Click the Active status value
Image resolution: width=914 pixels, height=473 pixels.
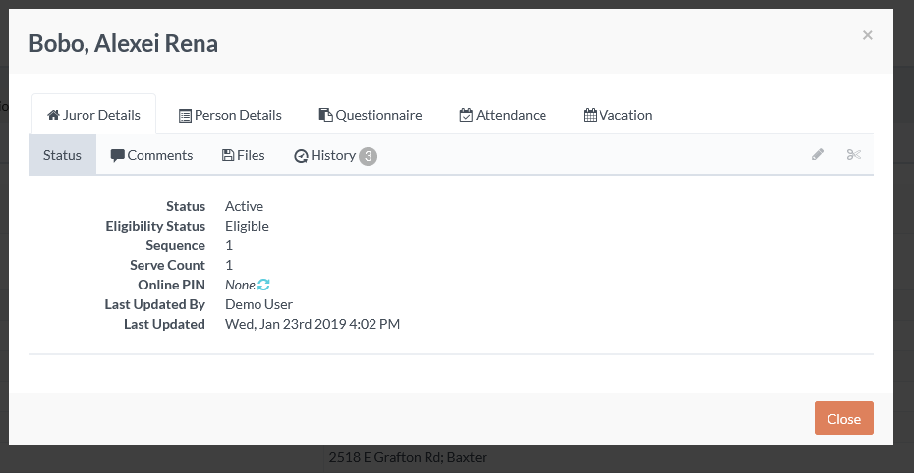click(x=244, y=206)
